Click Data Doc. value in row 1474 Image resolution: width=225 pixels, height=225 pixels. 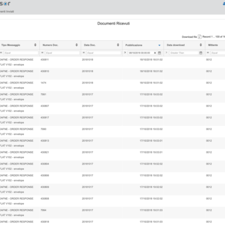88,83
